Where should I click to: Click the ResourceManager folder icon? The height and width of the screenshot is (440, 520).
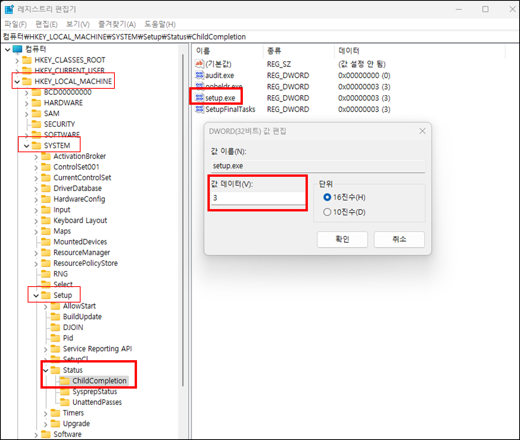(46, 253)
